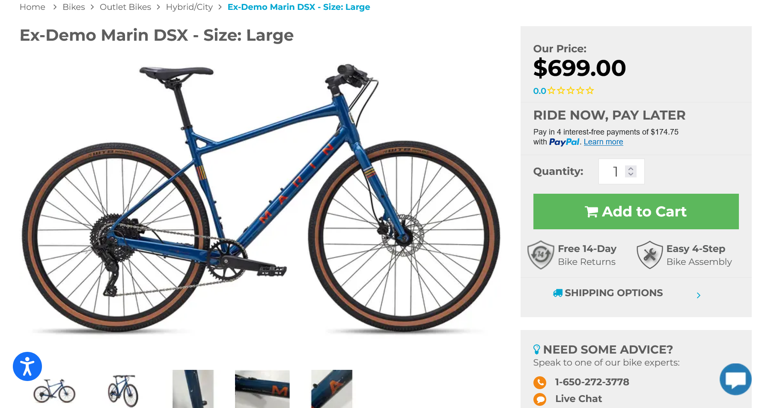Image resolution: width=771 pixels, height=408 pixels.
Task: Click the quantity input field
Action: click(621, 171)
